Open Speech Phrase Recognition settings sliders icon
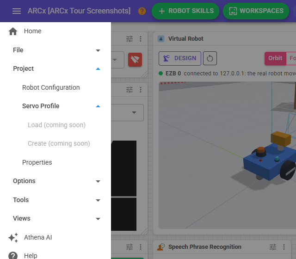This screenshot has width=296, height=259. coord(273,247)
